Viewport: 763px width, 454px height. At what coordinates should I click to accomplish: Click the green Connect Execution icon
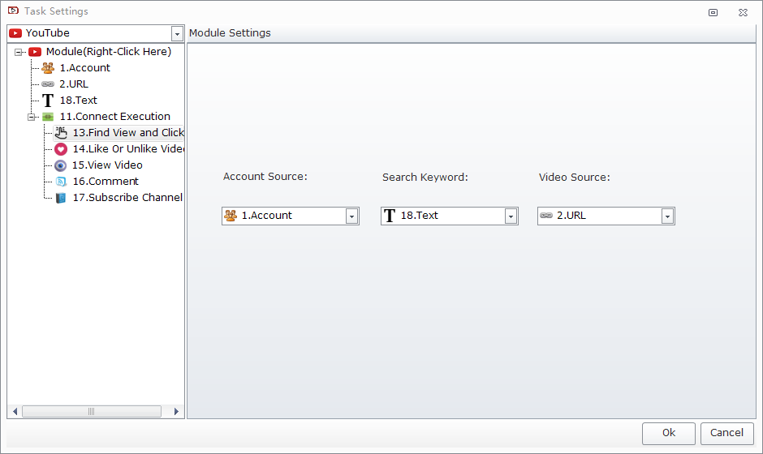pyautogui.click(x=48, y=117)
